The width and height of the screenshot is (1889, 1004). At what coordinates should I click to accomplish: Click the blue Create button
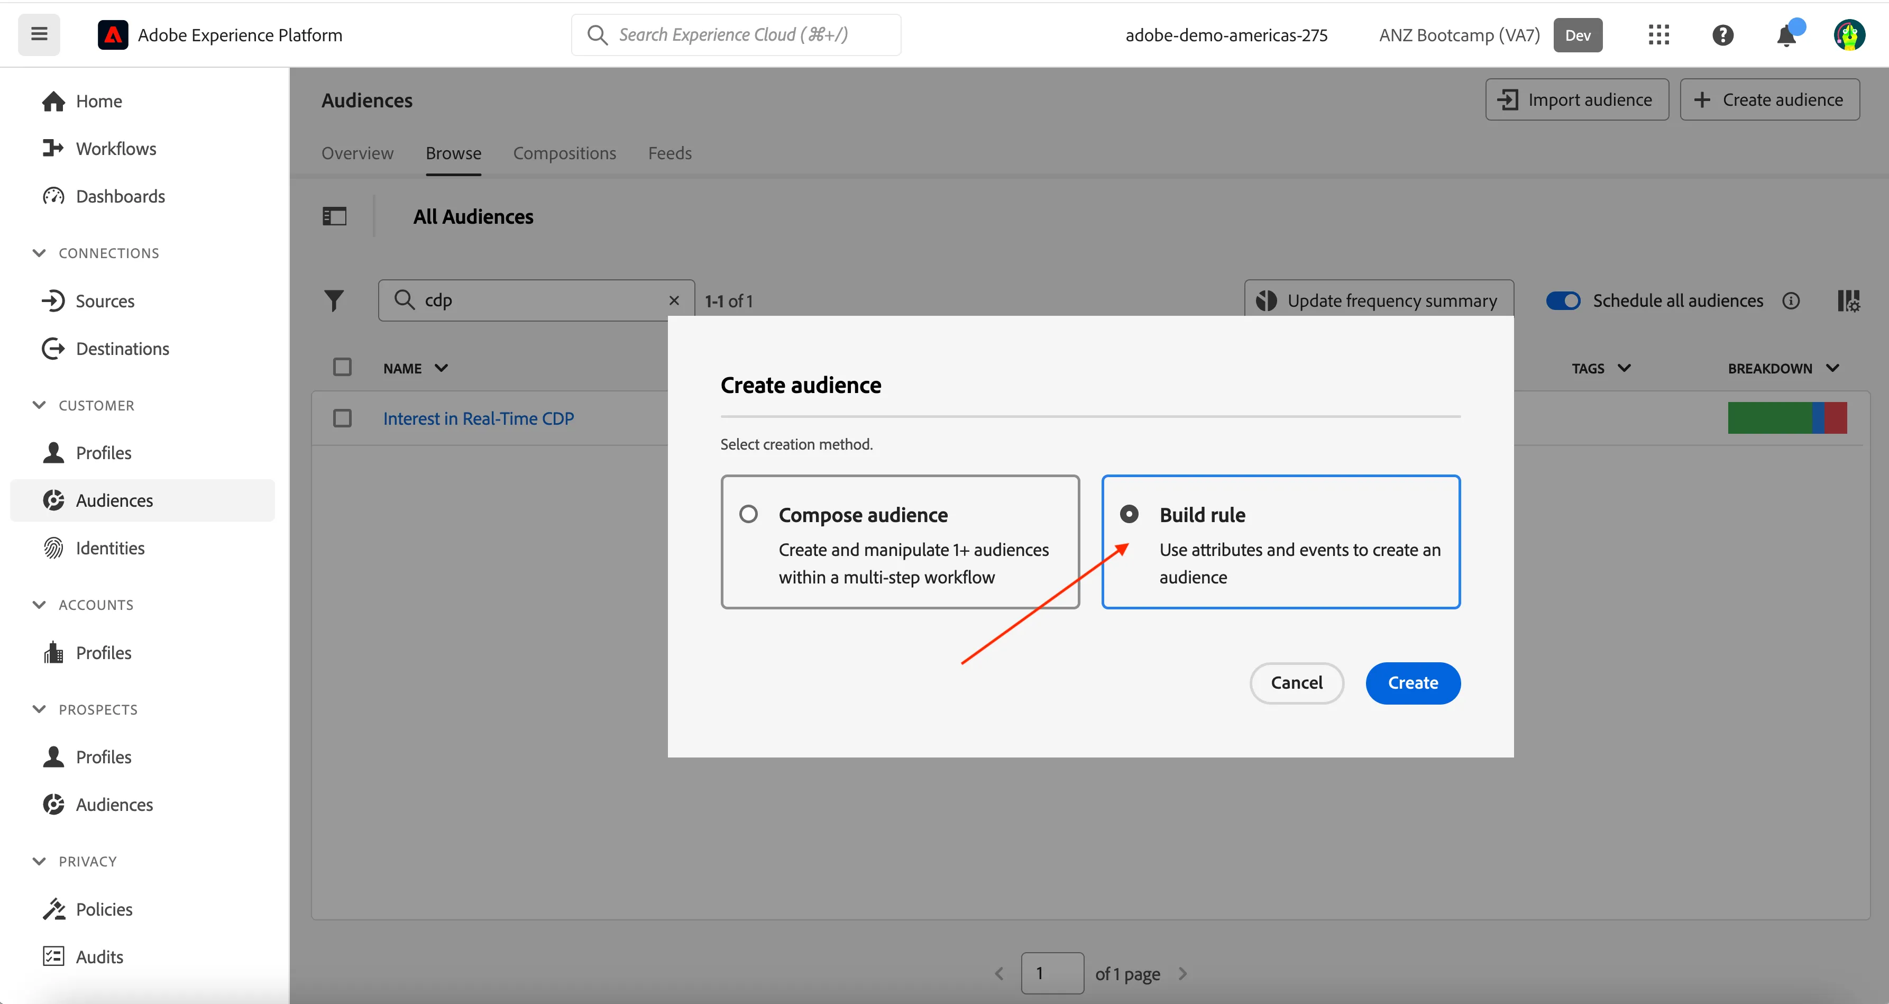tap(1413, 683)
